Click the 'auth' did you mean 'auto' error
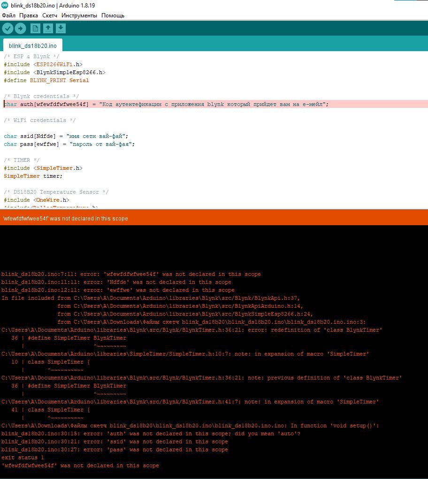This screenshot has height=479, width=428. 151,433
